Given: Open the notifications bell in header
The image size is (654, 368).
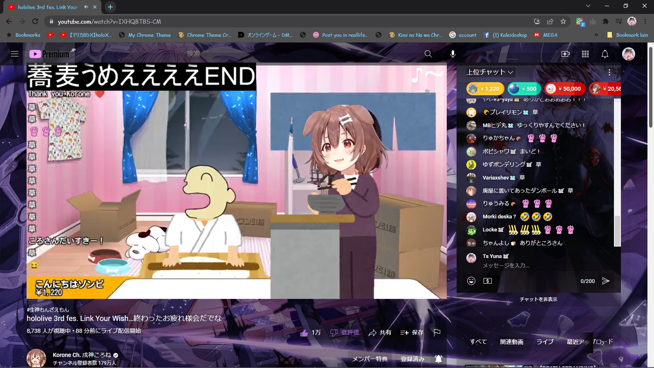Looking at the screenshot, I should tap(605, 54).
